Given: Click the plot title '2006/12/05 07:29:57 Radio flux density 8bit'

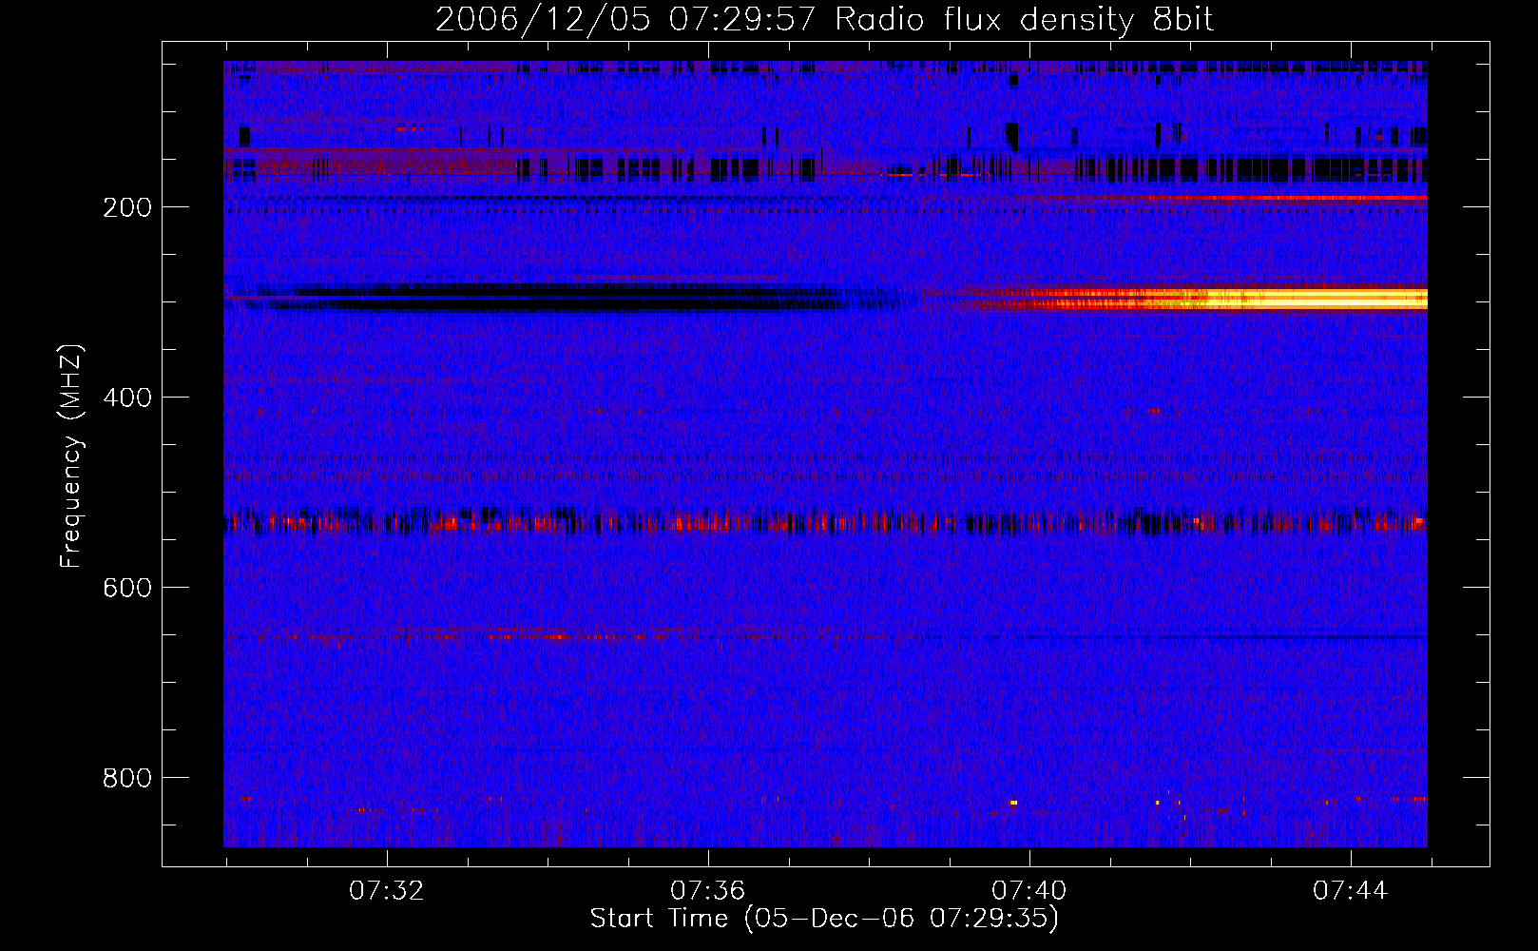Looking at the screenshot, I should point(824,19).
